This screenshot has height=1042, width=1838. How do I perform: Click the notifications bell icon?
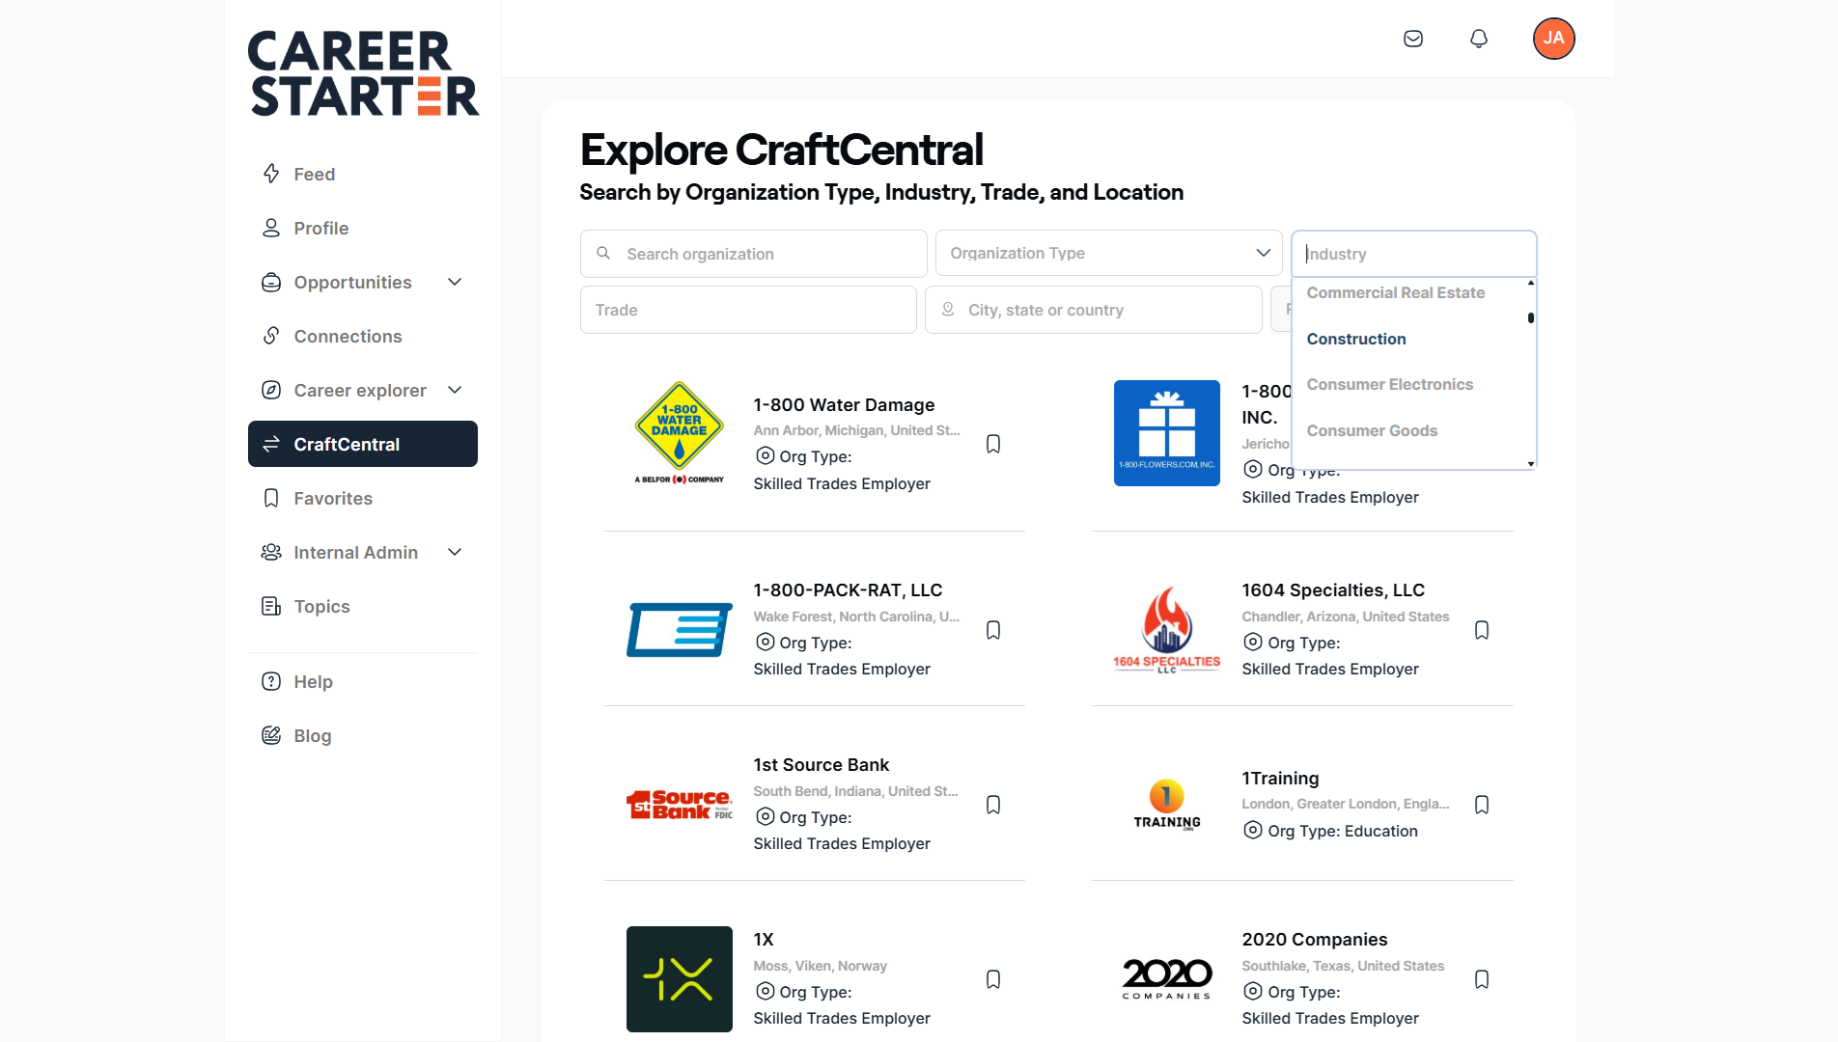(x=1479, y=39)
